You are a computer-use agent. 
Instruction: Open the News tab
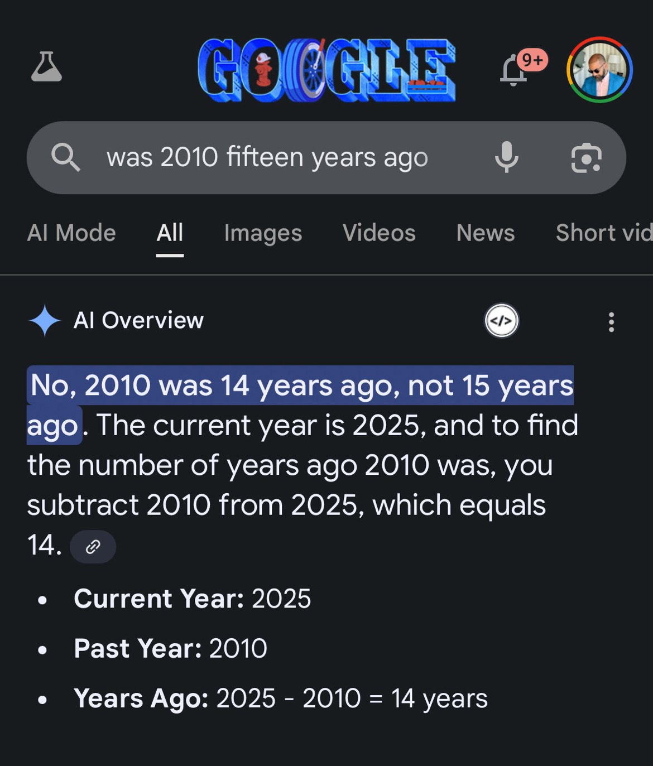(486, 233)
